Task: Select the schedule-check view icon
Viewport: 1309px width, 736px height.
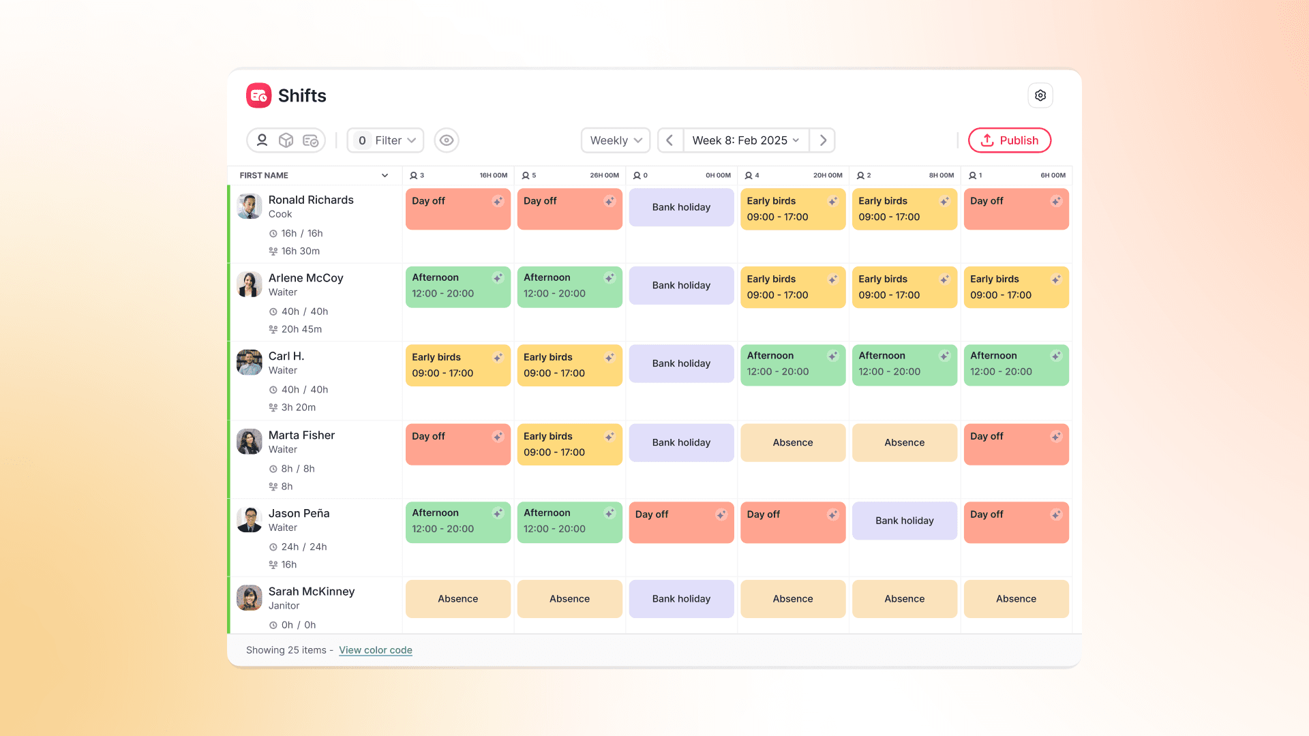Action: pyautogui.click(x=310, y=140)
